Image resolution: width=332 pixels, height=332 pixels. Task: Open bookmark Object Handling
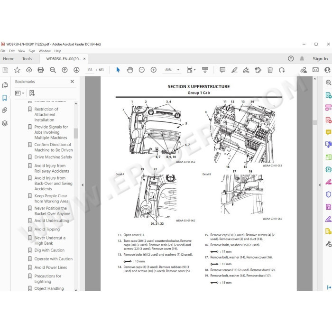point(49,288)
